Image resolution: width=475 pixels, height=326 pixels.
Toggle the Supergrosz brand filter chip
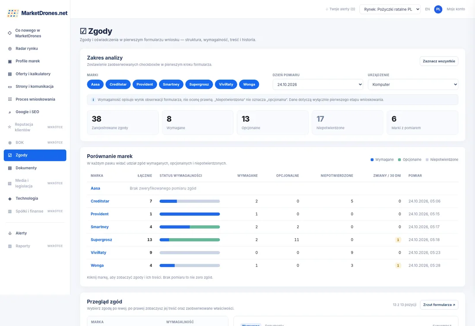[199, 84]
